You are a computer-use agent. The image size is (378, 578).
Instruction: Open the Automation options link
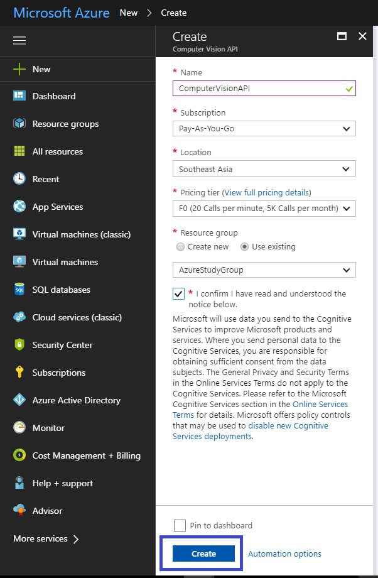(x=284, y=553)
